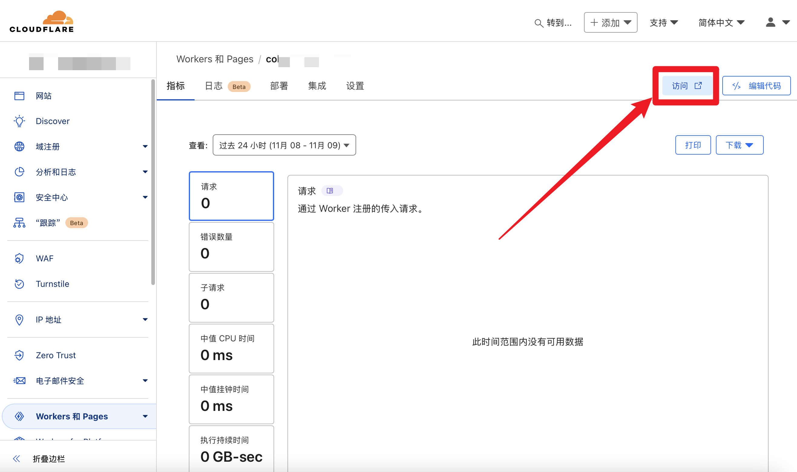
Task: Expand the 电子邮件安全 submenu arrow
Action: click(x=145, y=381)
